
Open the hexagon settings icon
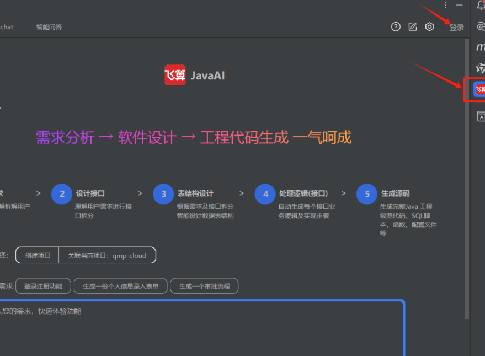tap(429, 27)
